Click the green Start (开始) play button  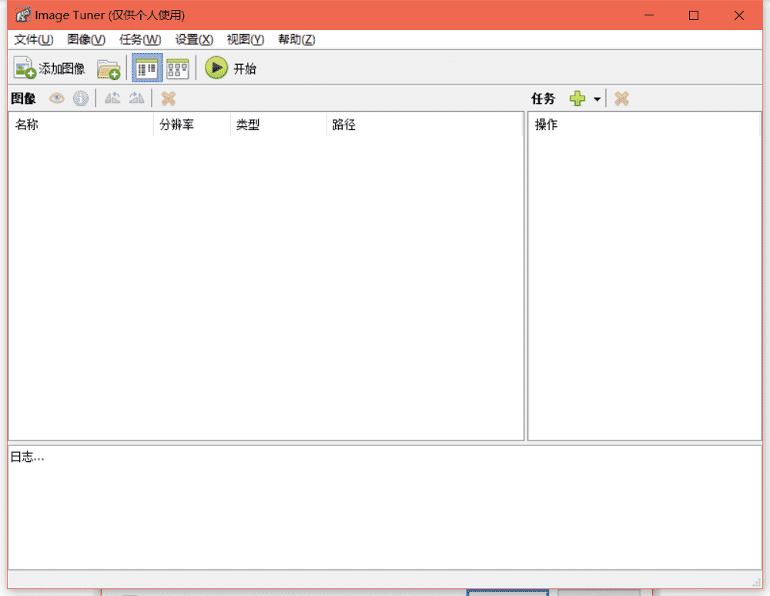231,69
